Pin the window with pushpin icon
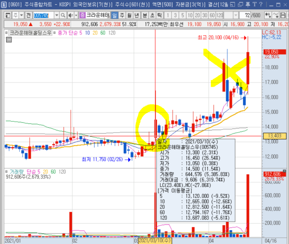Image resolution: width=289 pixels, height=244 pixels. (248, 4)
